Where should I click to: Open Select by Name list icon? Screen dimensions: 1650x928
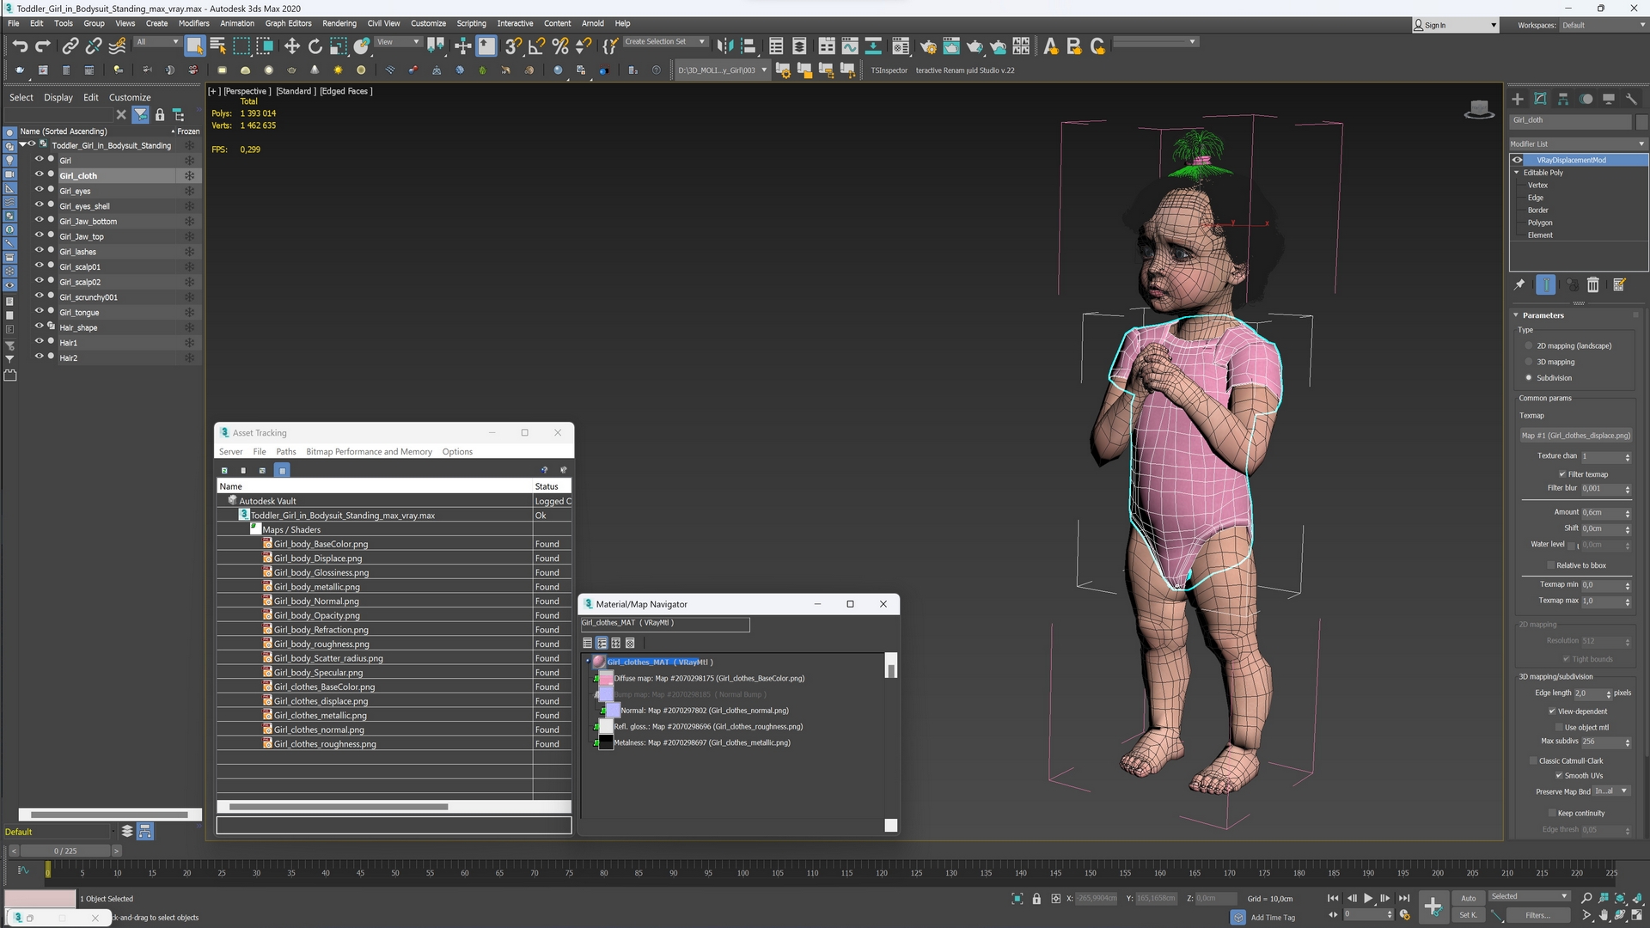[217, 46]
